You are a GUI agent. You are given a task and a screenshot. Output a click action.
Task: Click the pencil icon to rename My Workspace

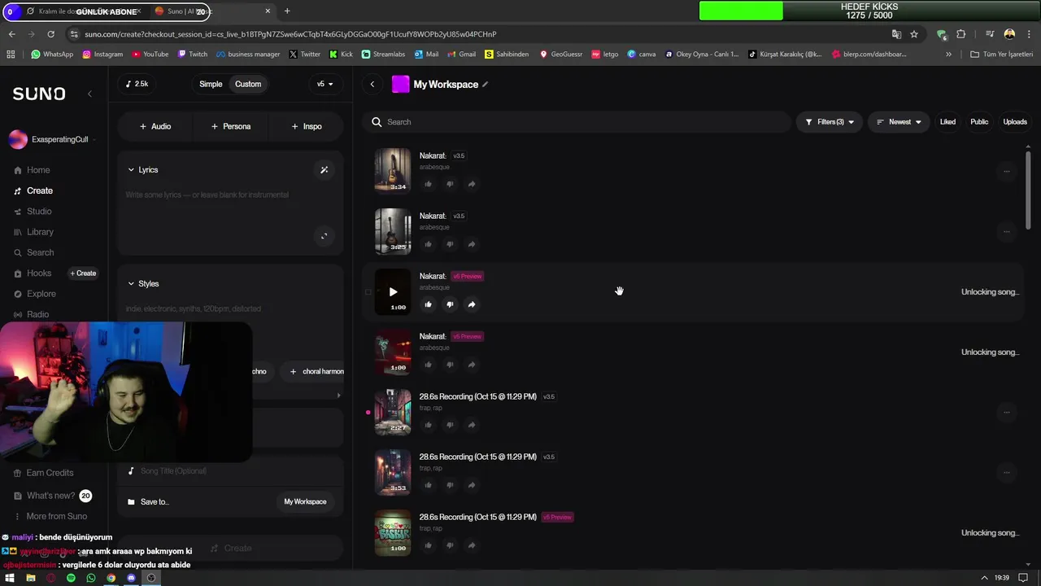(486, 85)
